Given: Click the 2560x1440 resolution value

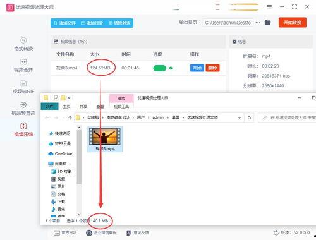Looking at the screenshot, I should pyautogui.click(x=273, y=85).
